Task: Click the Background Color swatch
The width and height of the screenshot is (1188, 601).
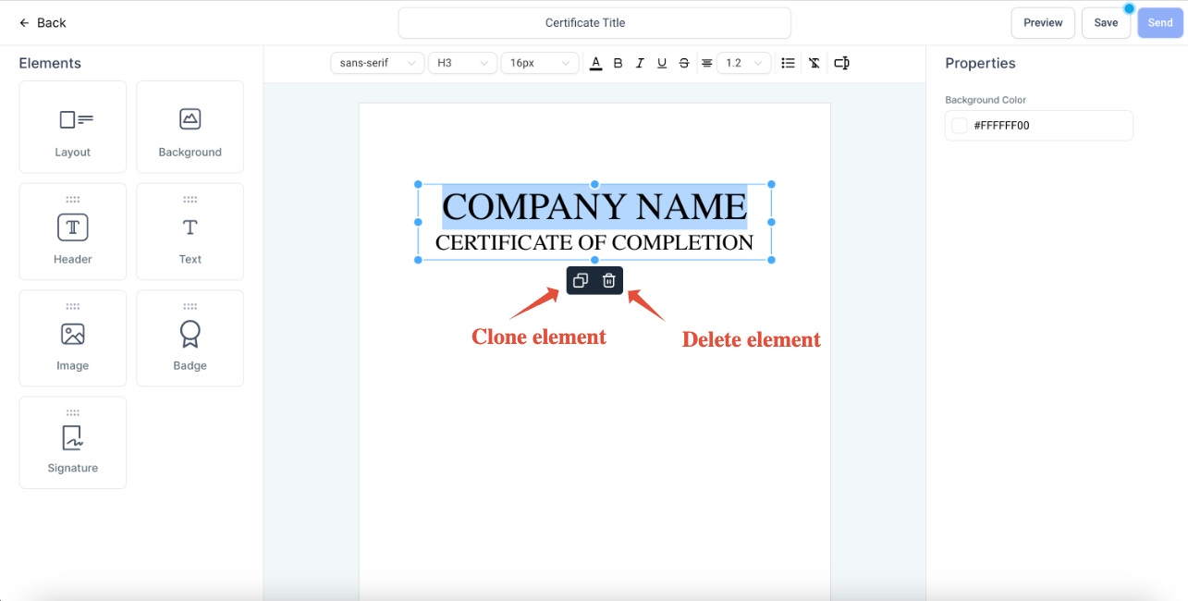Action: tap(960, 126)
